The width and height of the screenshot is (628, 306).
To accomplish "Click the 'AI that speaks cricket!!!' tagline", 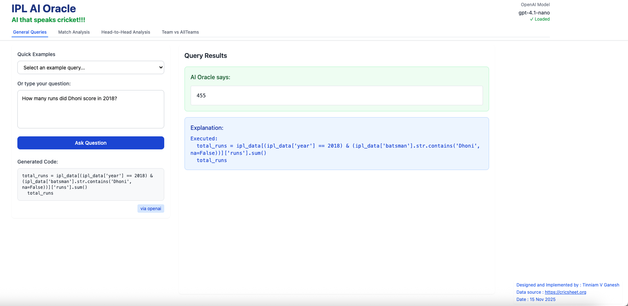I will pos(48,20).
